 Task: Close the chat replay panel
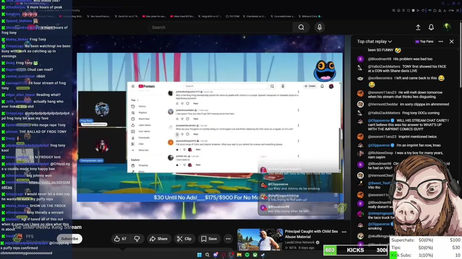coord(452,41)
